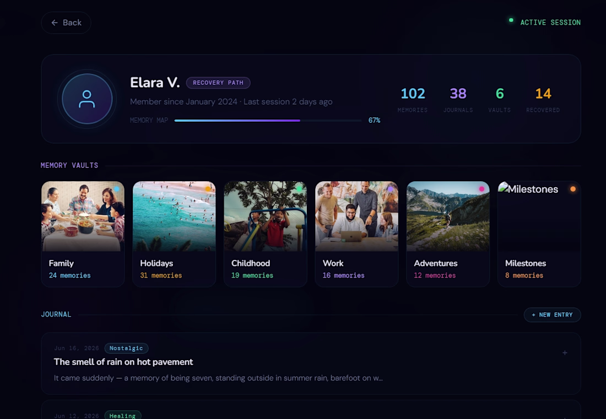Click the Memory Vaults section heading
This screenshot has width=606, height=419.
(x=69, y=165)
